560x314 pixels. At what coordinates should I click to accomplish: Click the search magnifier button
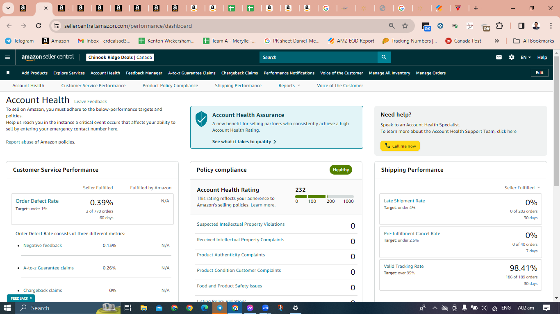[384, 57]
